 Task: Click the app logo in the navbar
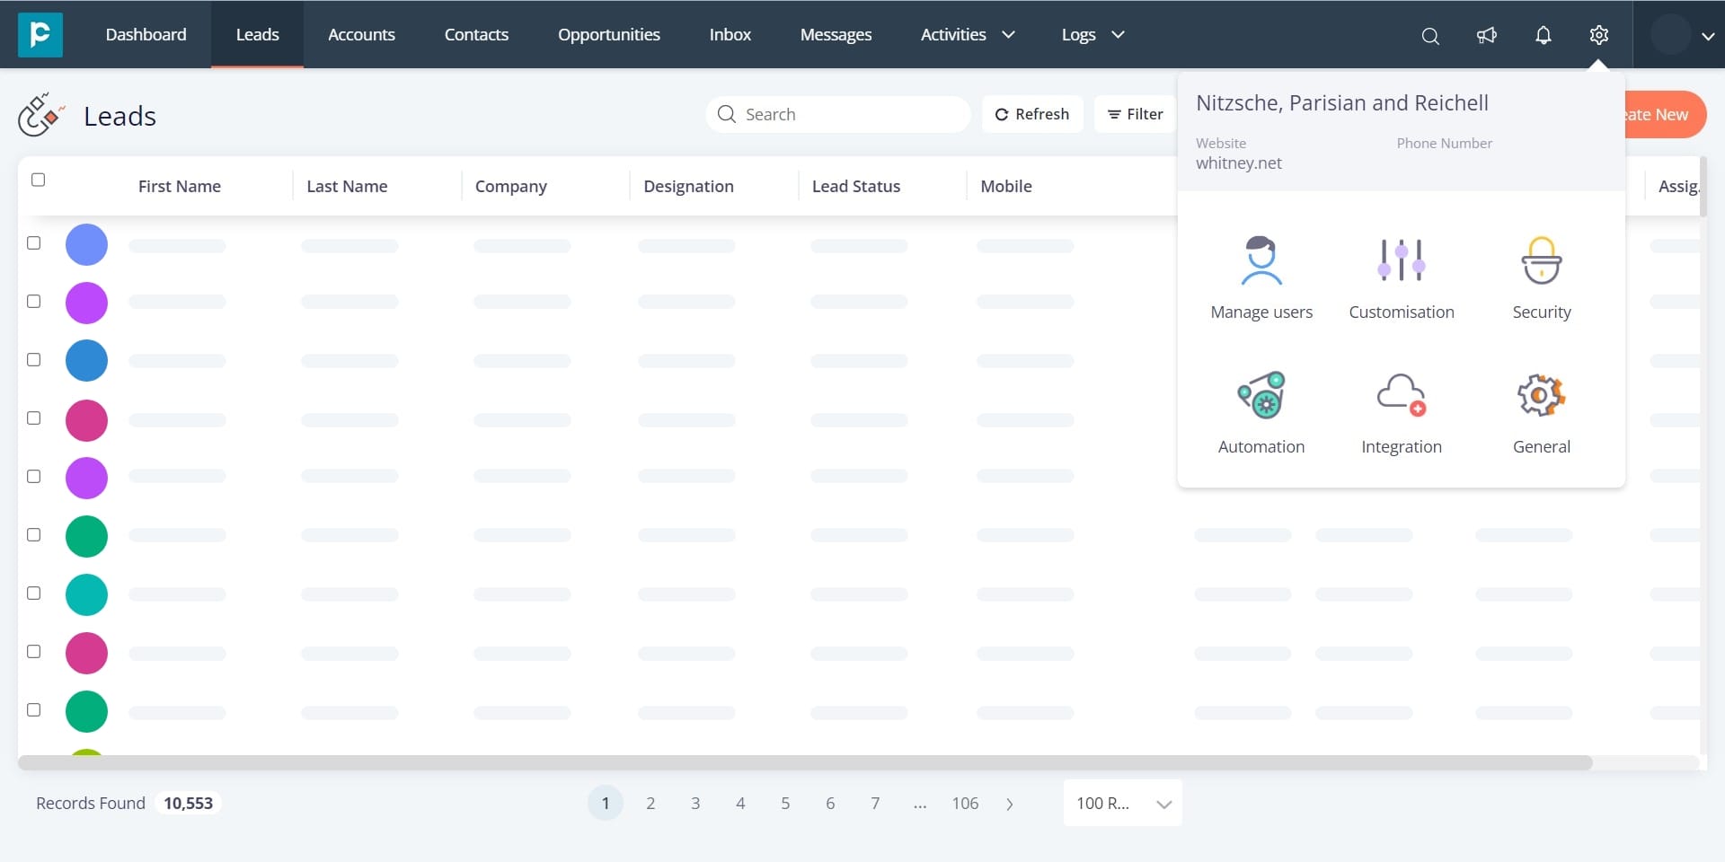(x=40, y=34)
